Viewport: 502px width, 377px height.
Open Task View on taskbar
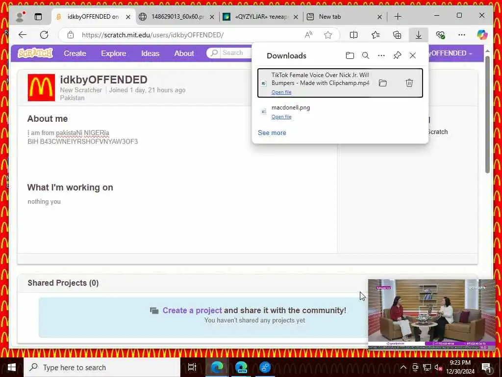tap(192, 367)
